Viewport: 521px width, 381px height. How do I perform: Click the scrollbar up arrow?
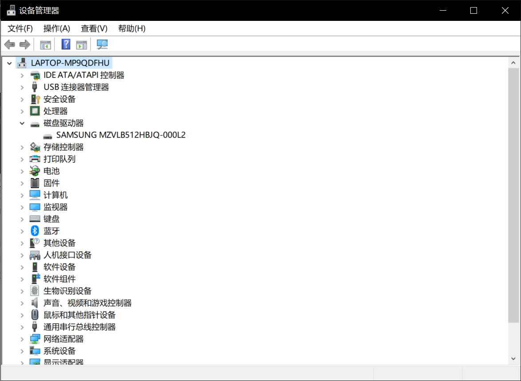pyautogui.click(x=513, y=63)
